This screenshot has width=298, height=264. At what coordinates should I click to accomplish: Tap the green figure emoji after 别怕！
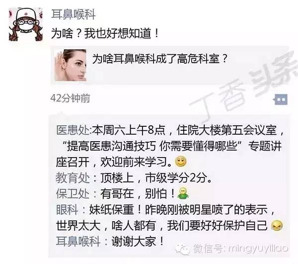tap(183, 193)
